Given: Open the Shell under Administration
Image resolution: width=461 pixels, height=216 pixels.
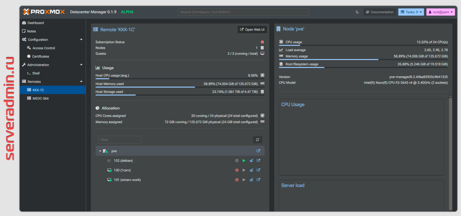Looking at the screenshot, I should pyautogui.click(x=37, y=73).
